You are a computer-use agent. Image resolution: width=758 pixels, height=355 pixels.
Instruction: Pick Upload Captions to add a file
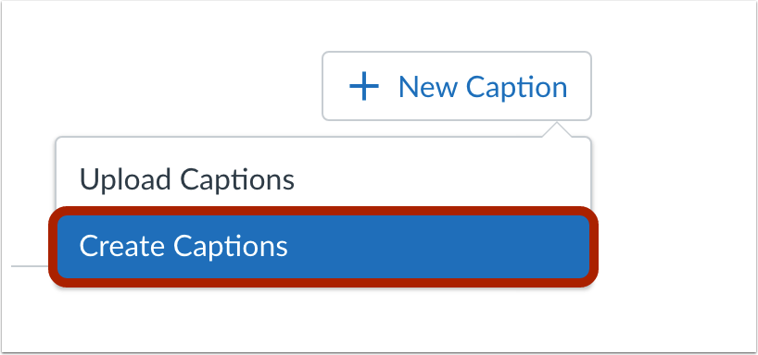coord(322,179)
